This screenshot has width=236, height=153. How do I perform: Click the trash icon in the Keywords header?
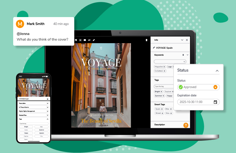click(x=183, y=55)
